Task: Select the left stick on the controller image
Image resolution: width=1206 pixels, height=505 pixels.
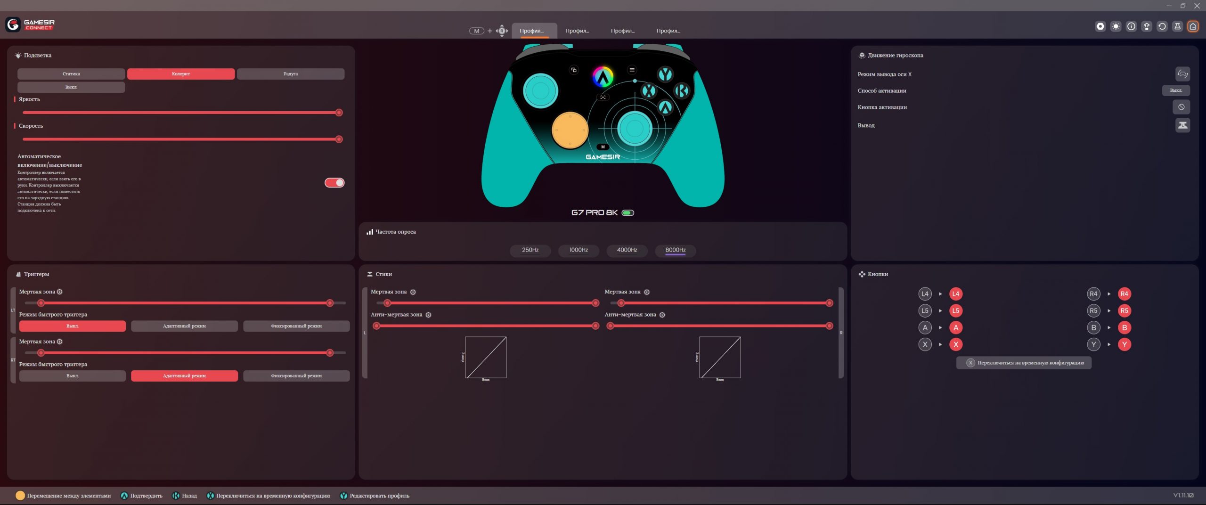Action: [540, 90]
